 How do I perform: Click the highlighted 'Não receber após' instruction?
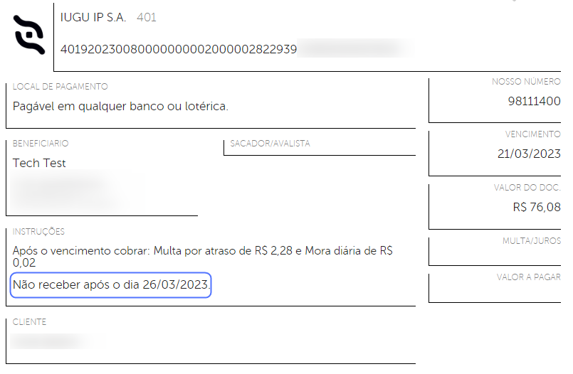tap(111, 284)
